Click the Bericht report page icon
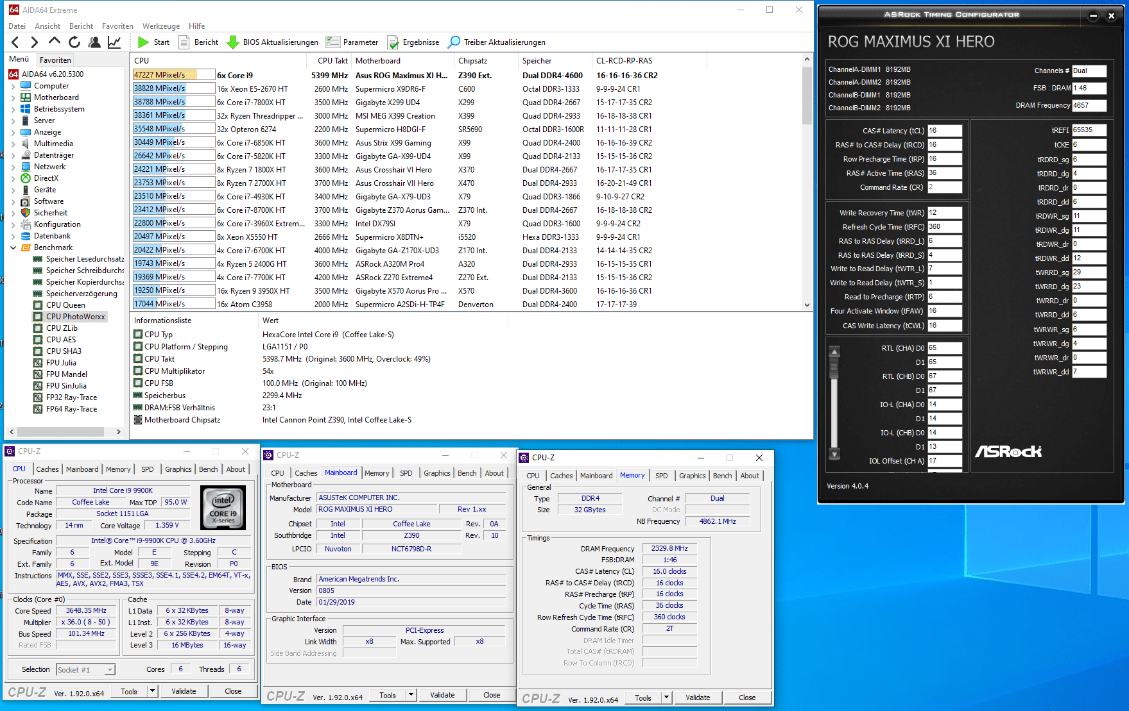This screenshot has width=1129, height=711. (184, 42)
